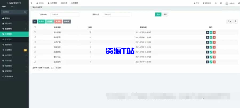Click drag-sort icon in weight 15 row
The height and width of the screenshot is (108, 240).
point(207,32)
